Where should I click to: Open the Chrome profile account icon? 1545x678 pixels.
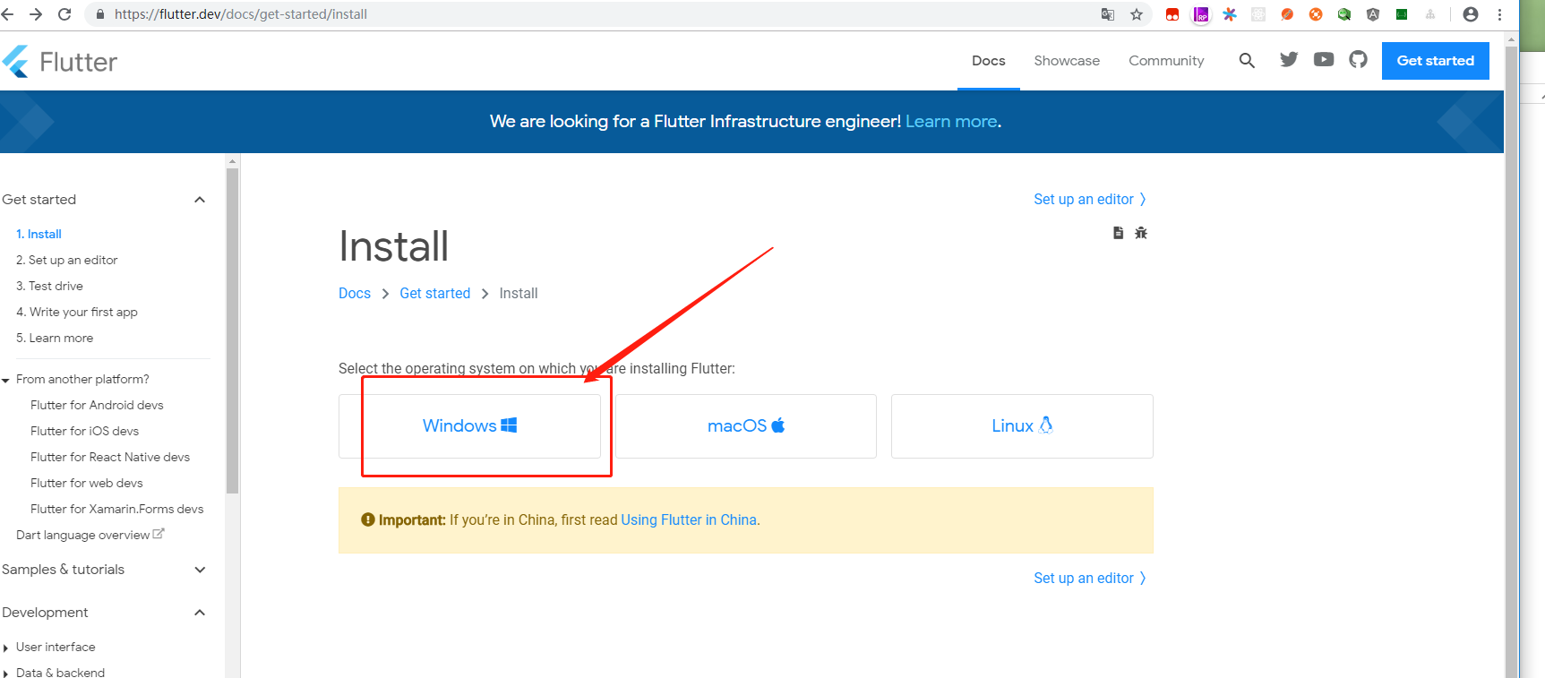(x=1471, y=14)
